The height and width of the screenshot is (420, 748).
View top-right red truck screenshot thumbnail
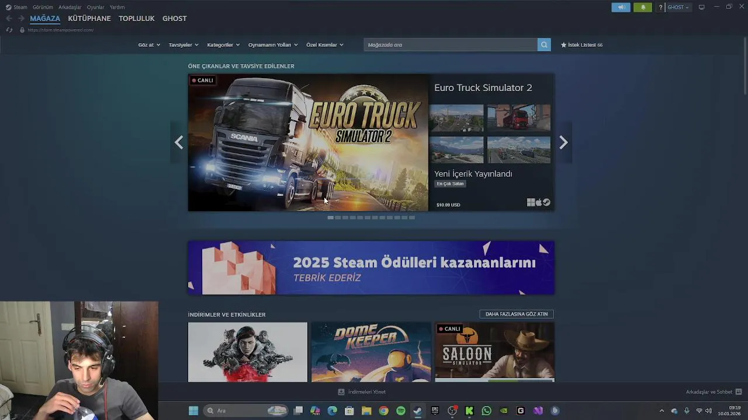tap(519, 118)
